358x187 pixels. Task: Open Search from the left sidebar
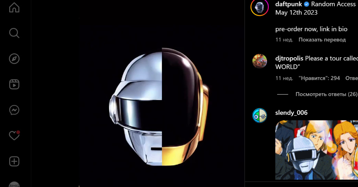(14, 33)
